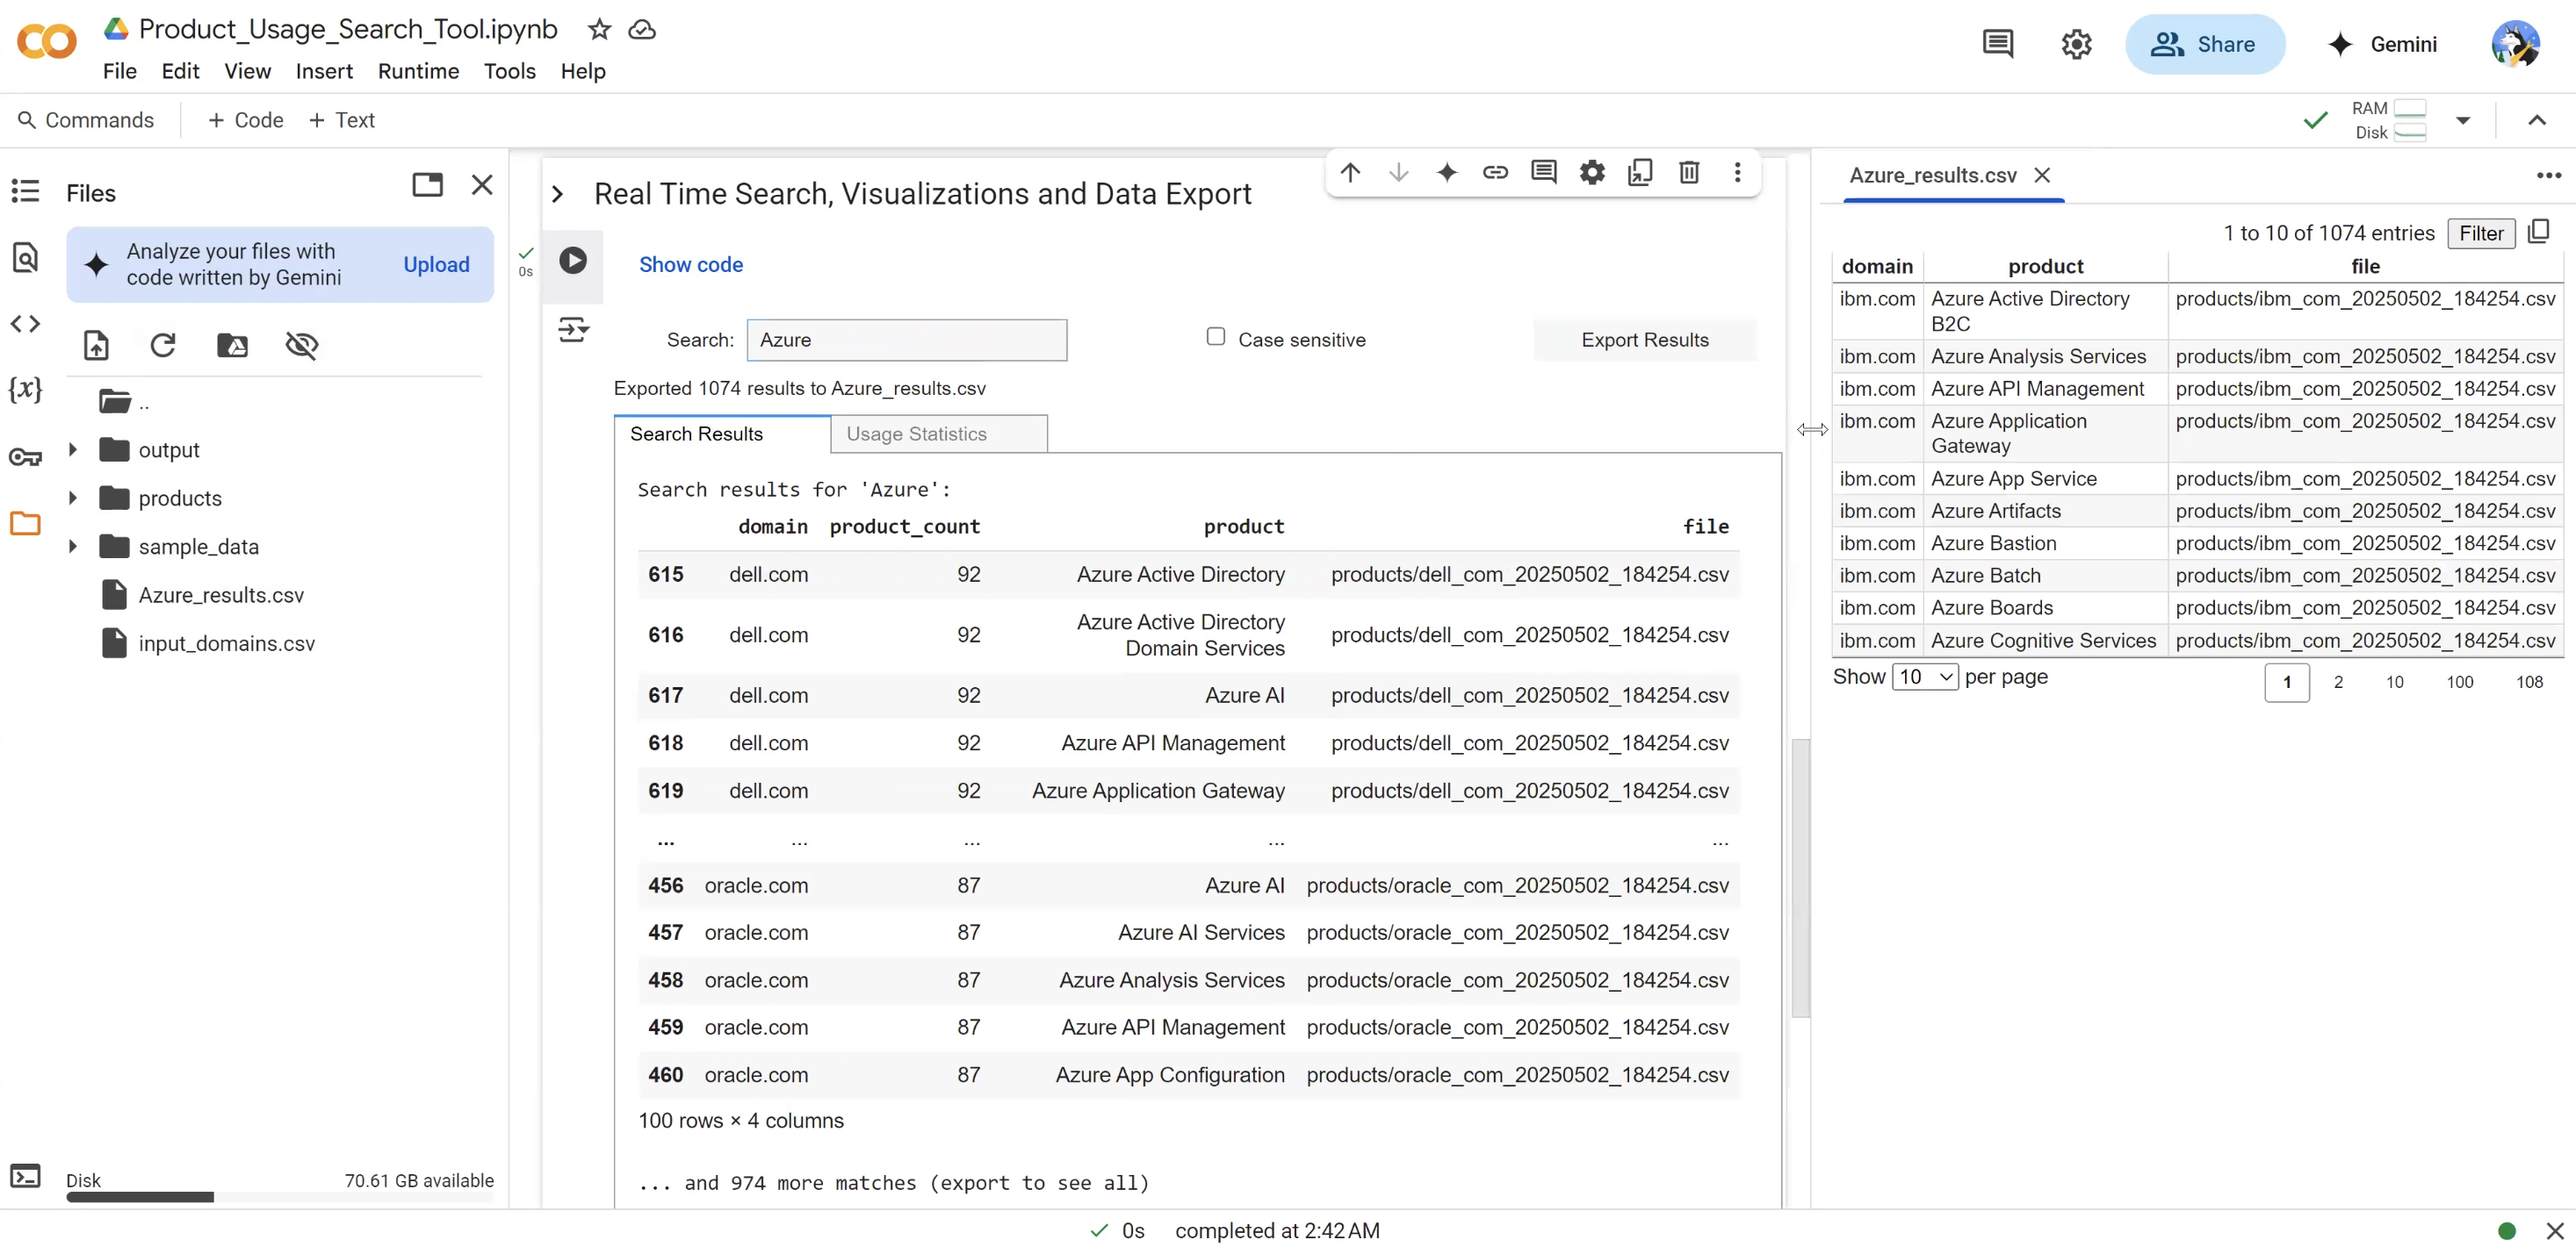Enable the Case sensitive checkbox

tap(1215, 337)
